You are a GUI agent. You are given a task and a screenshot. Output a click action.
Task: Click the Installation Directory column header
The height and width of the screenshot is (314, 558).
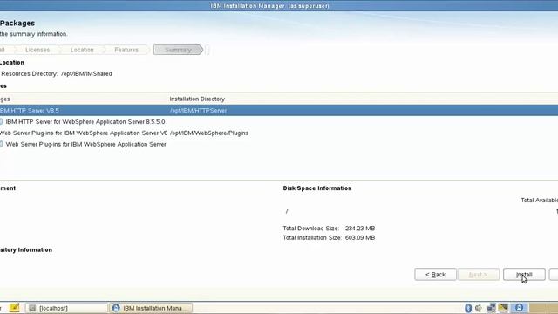(x=197, y=99)
